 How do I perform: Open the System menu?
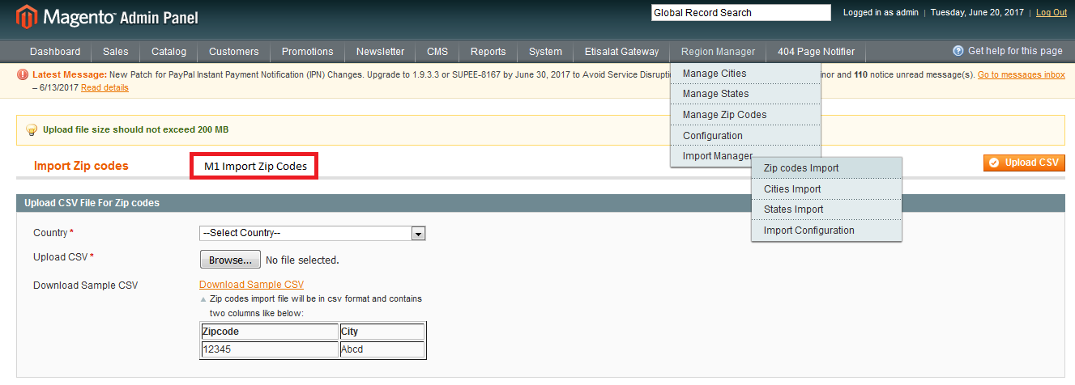[x=545, y=52]
